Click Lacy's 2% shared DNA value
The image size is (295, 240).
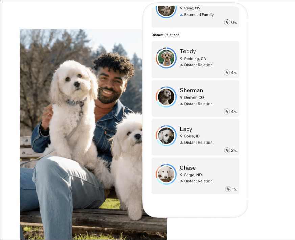(234, 150)
